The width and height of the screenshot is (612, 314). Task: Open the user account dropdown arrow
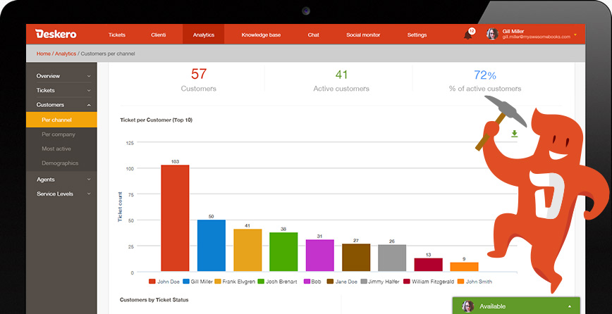pyautogui.click(x=575, y=35)
